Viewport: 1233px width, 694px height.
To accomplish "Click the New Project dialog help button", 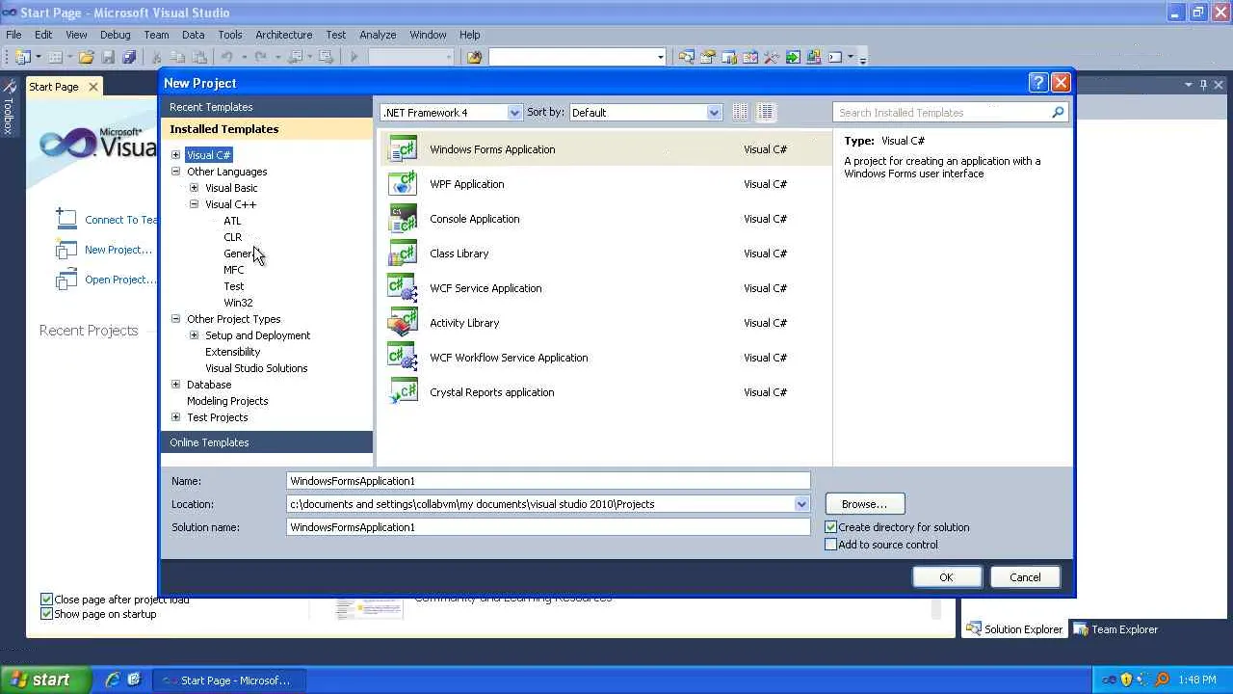I will click(x=1037, y=83).
